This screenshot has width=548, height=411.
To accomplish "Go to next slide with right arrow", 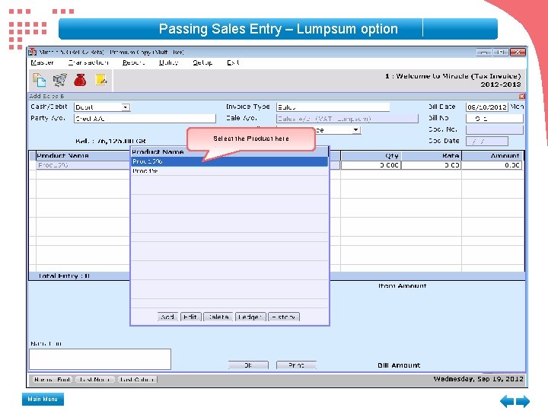I will pyautogui.click(x=523, y=401).
